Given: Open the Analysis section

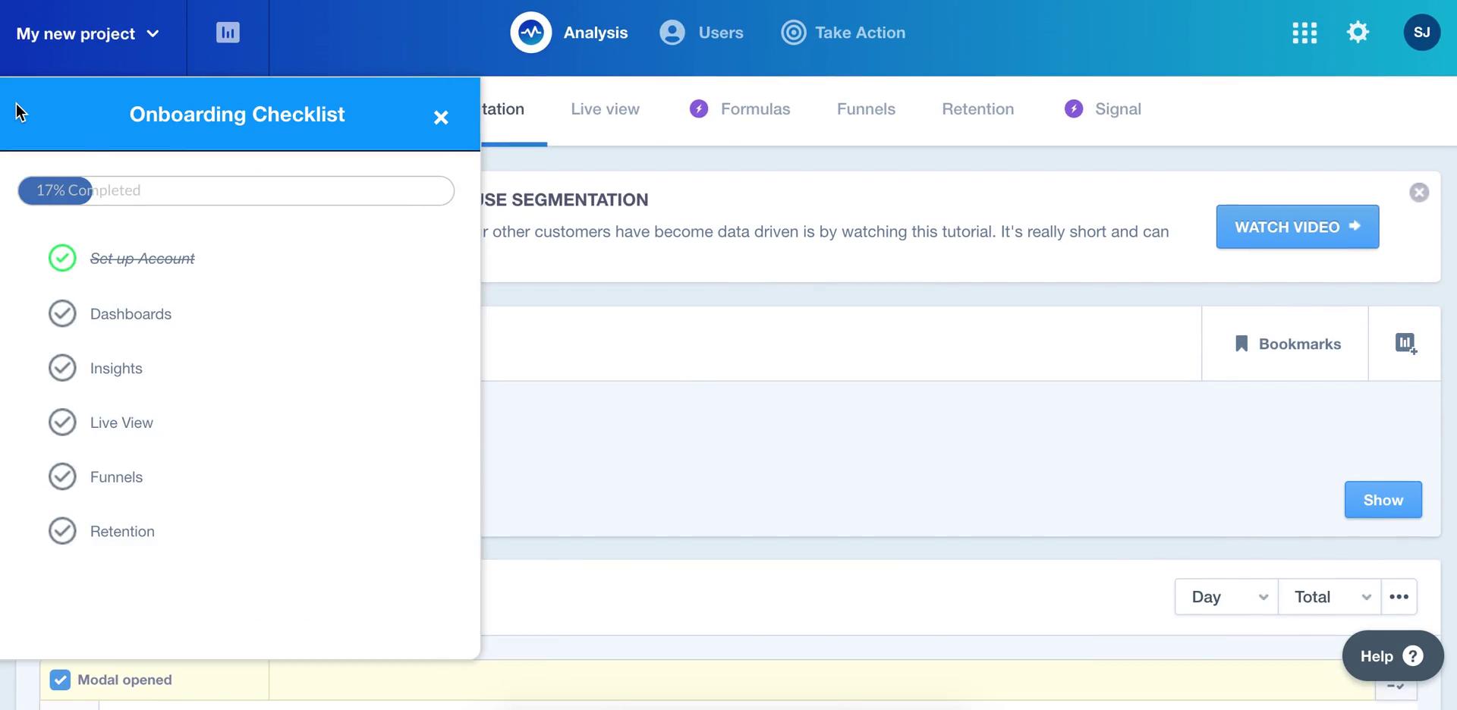Looking at the screenshot, I should pyautogui.click(x=569, y=33).
